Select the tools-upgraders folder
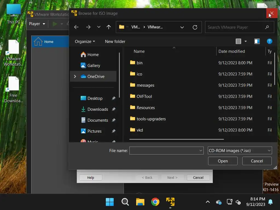This screenshot has height=210, width=280. 151,119
